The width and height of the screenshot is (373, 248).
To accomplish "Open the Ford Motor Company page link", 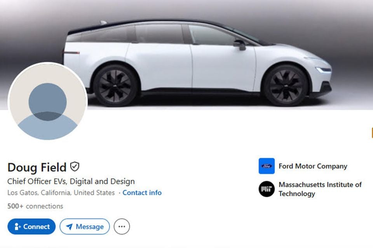I will pos(313,166).
